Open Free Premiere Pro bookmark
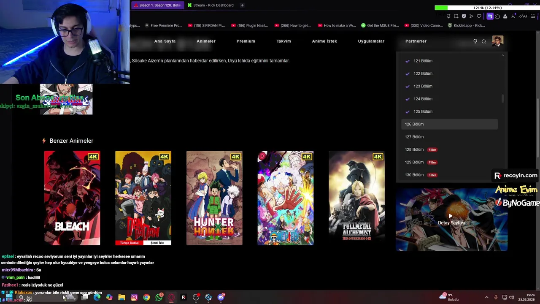The width and height of the screenshot is (540, 304). point(163,25)
